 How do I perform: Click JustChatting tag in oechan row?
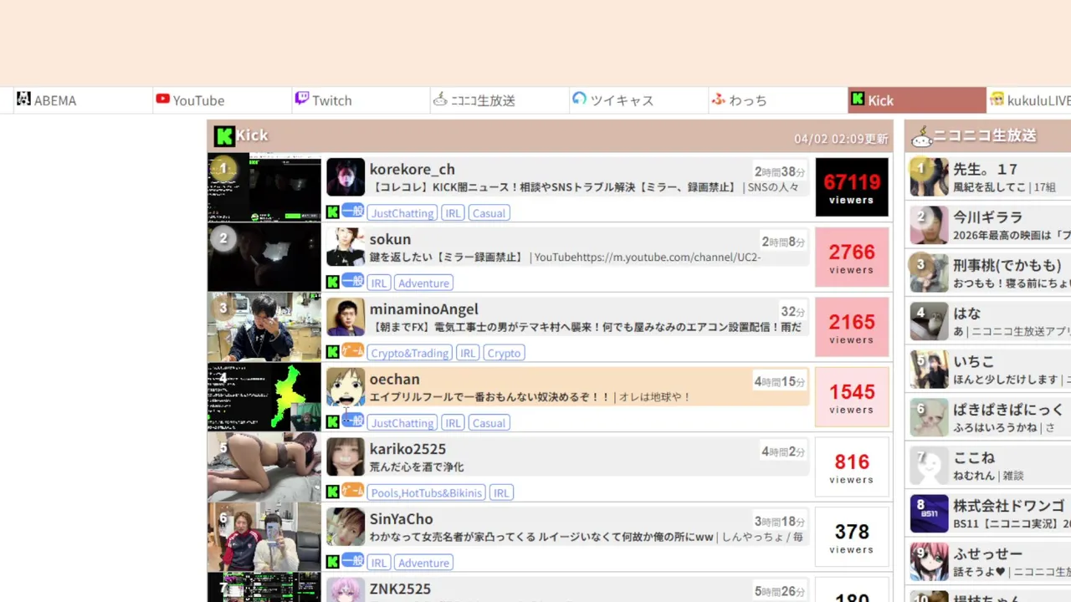click(x=402, y=423)
